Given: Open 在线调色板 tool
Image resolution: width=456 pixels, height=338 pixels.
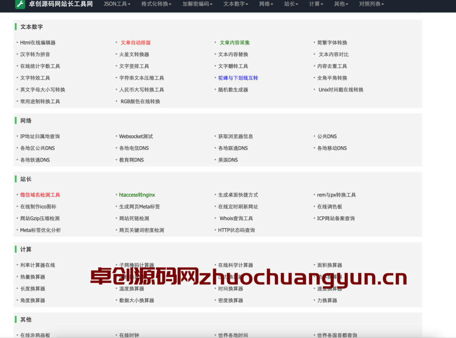Looking at the screenshot, I should [x=330, y=207].
